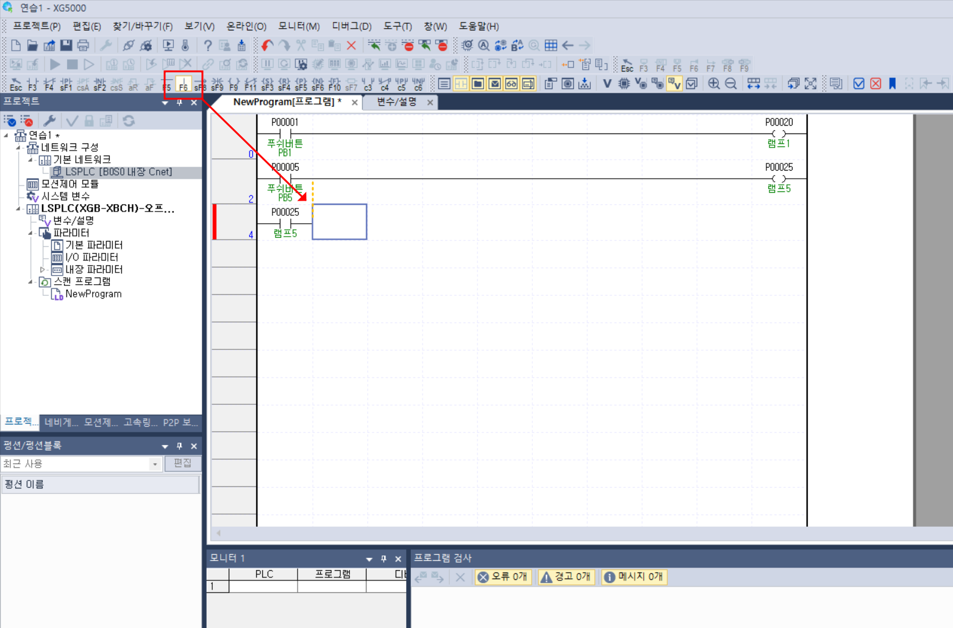
Task: Click the Zoom Out magnifier icon
Action: 730,84
